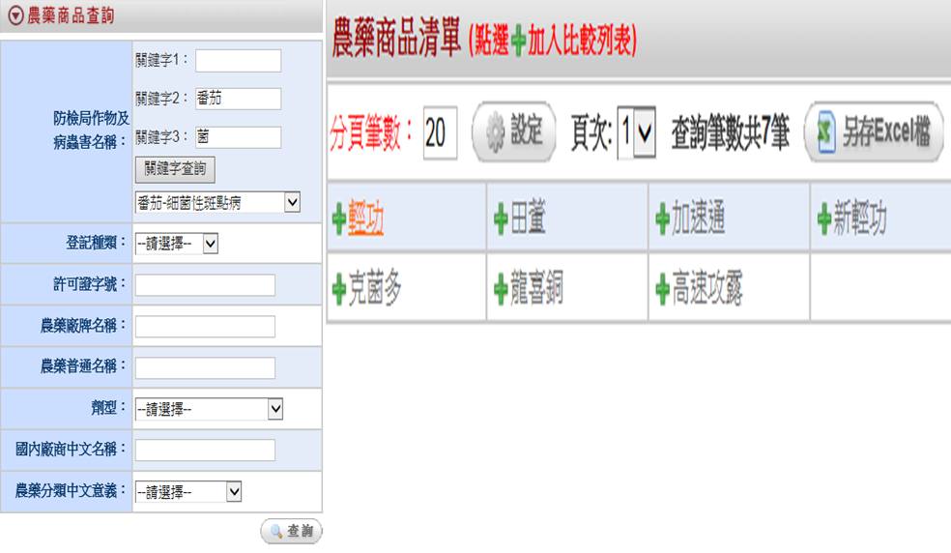Click the 設定 gear button
Viewport: 951px width, 553px height.
click(x=513, y=132)
